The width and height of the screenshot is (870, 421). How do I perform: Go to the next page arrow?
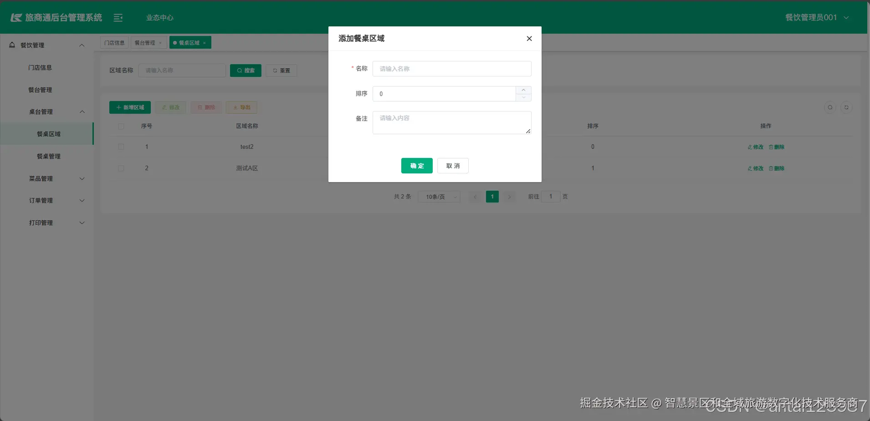pos(509,197)
